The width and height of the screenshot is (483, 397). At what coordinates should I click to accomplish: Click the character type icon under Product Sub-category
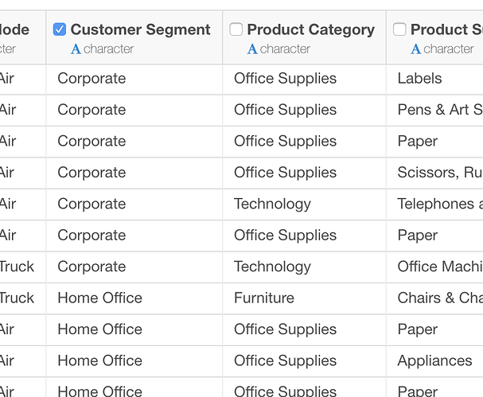click(x=416, y=49)
